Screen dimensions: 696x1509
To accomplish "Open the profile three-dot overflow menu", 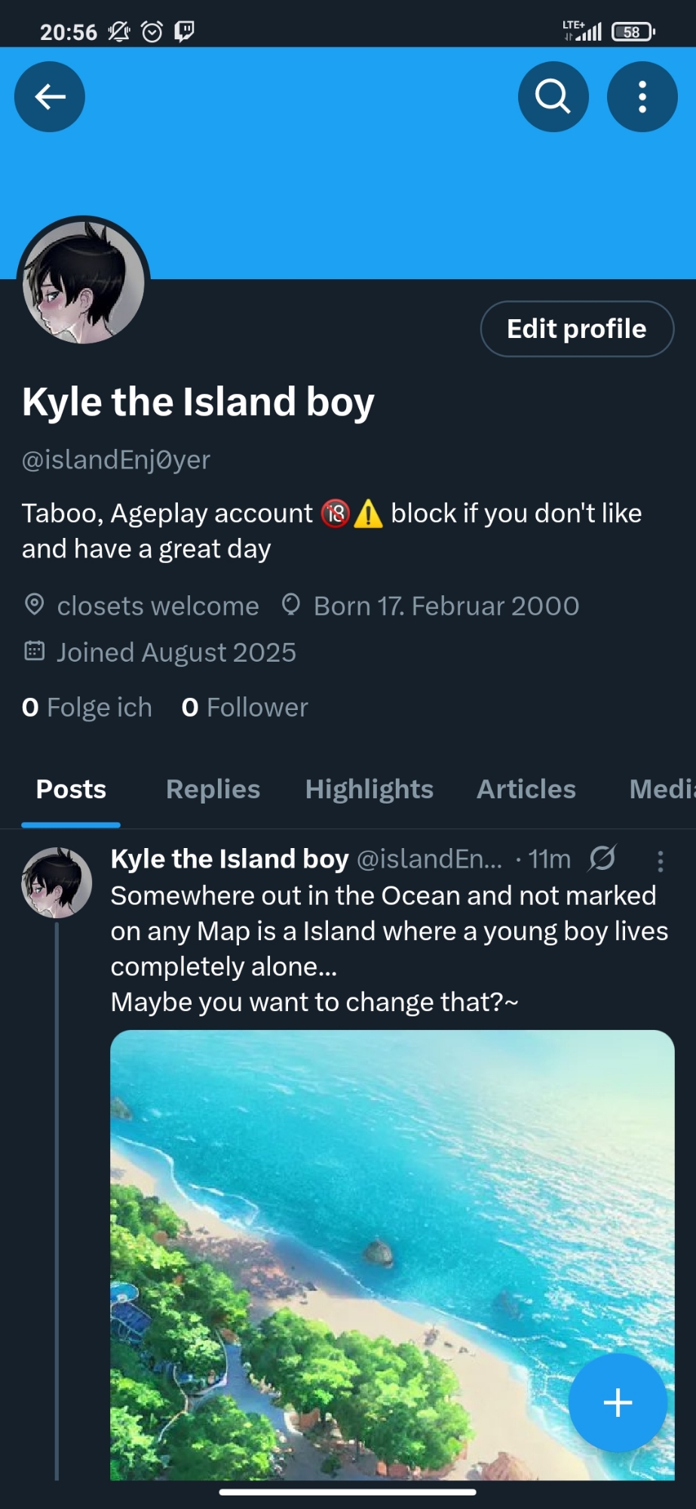I will pyautogui.click(x=642, y=97).
